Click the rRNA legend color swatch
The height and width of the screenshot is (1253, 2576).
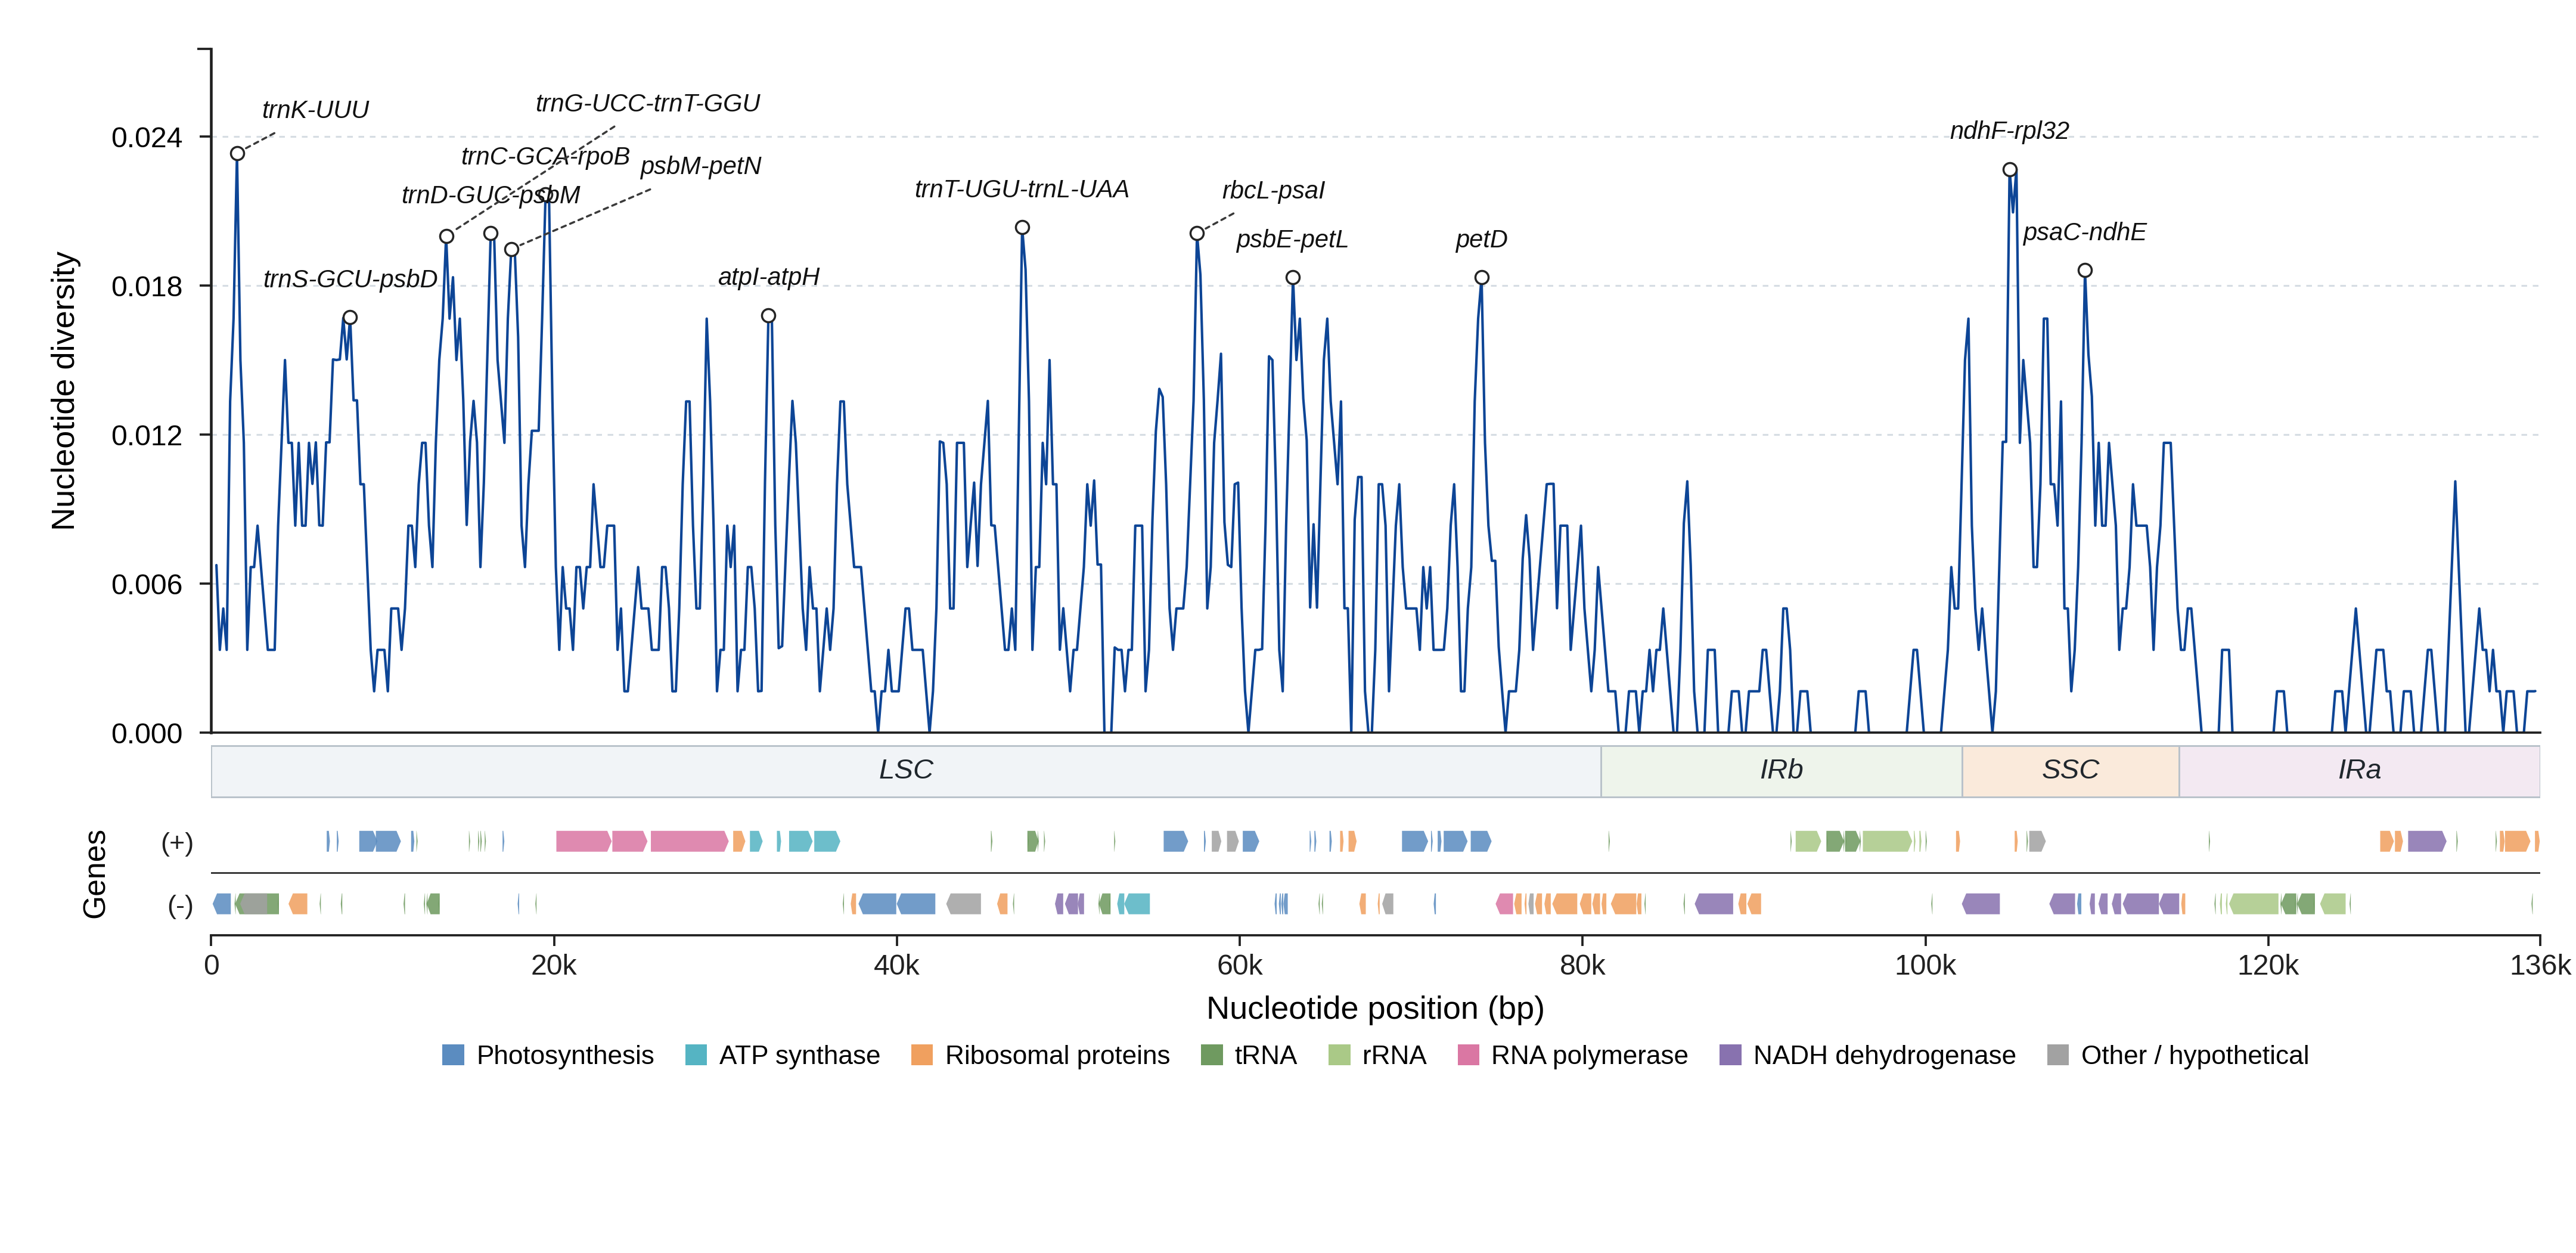(1339, 1055)
